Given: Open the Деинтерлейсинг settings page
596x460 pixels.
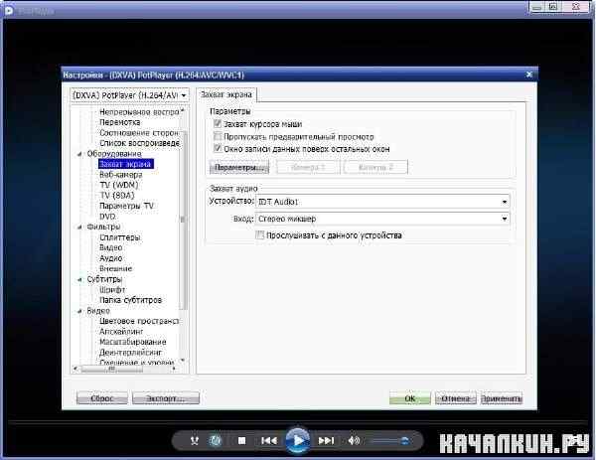Looking at the screenshot, I should [130, 353].
